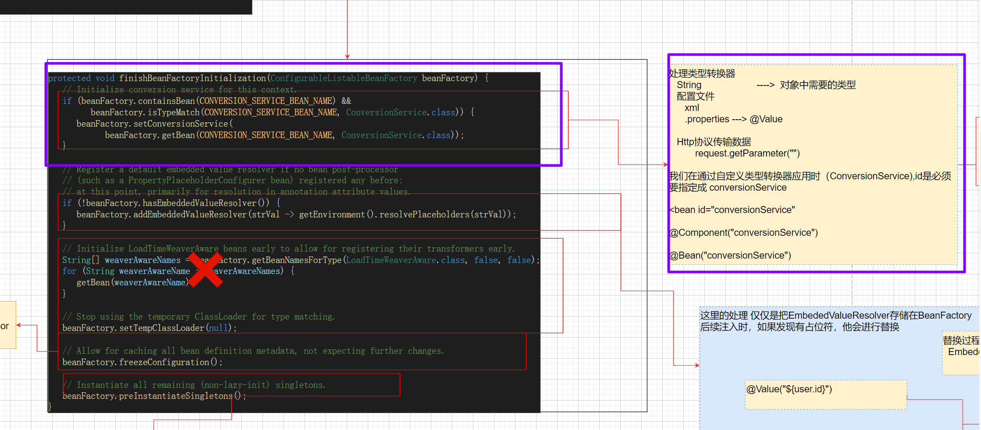Click the '@Component("conversionService")' line
This screenshot has height=430, width=981.
(744, 233)
